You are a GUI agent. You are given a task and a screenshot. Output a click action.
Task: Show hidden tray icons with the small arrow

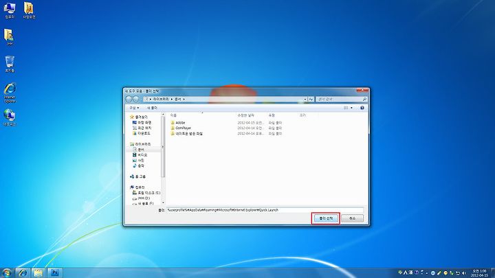pos(427,273)
